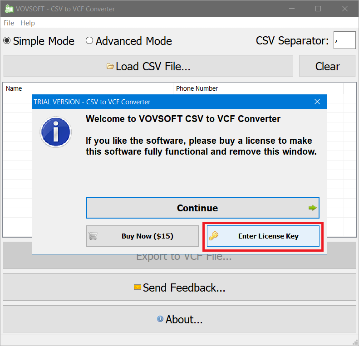Screen dimensions: 359x346
Task: Open the About window
Action: coord(180,319)
